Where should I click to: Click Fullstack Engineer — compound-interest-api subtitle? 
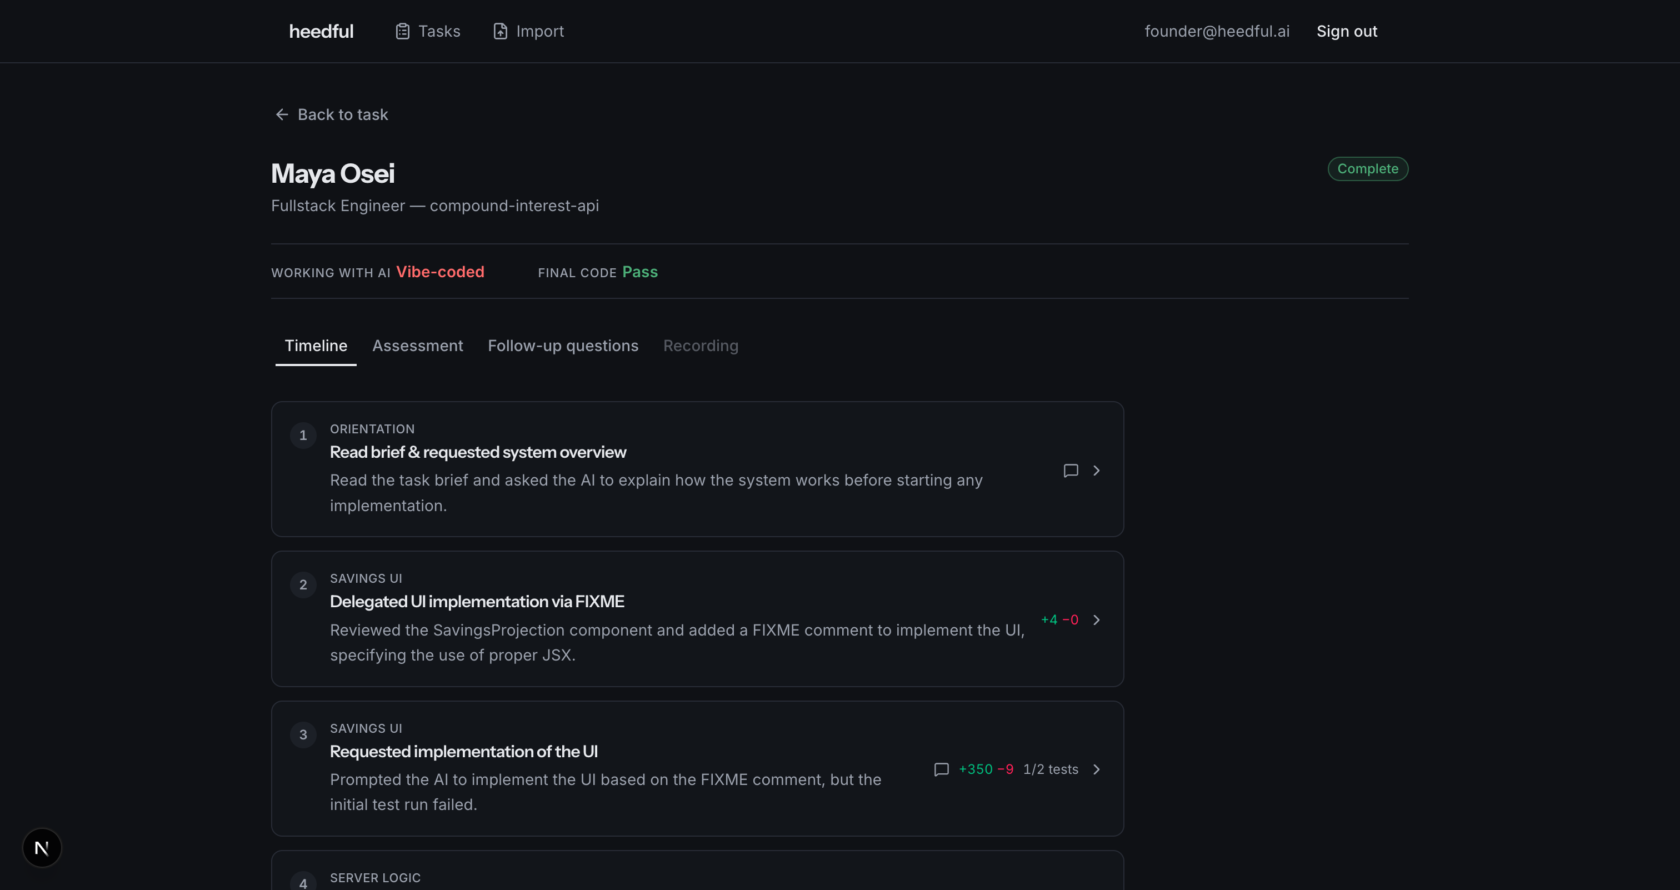435,206
